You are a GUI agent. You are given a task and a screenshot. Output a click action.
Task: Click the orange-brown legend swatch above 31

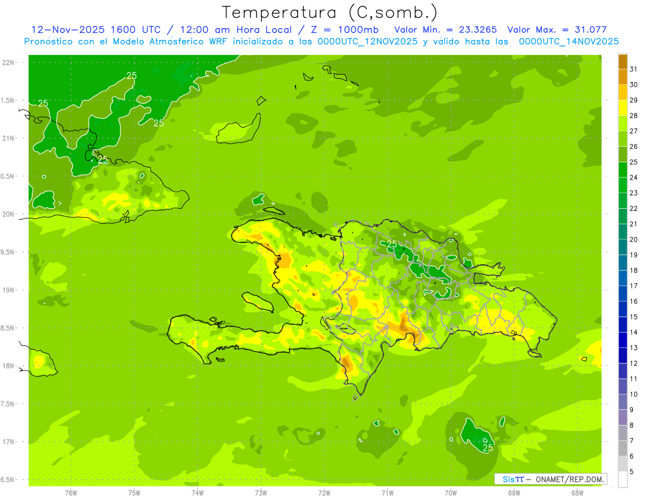pos(623,61)
